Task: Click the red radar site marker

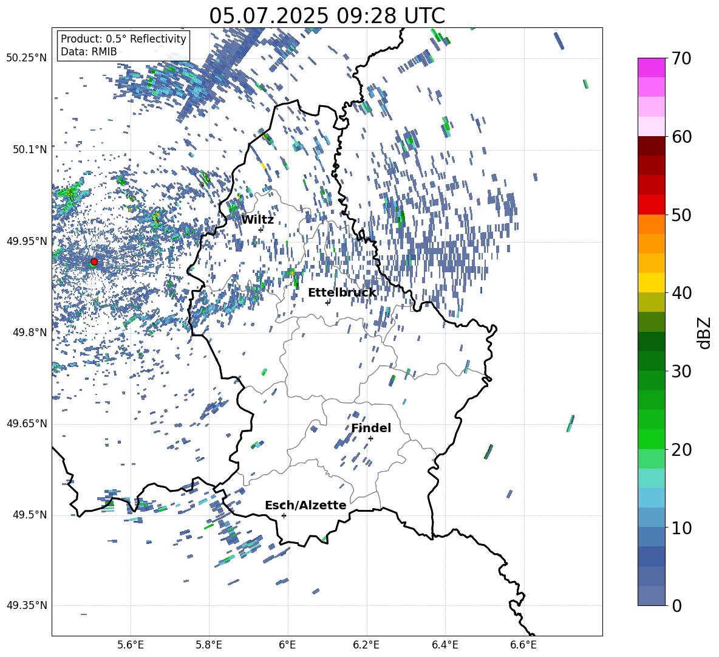Action: tap(94, 262)
